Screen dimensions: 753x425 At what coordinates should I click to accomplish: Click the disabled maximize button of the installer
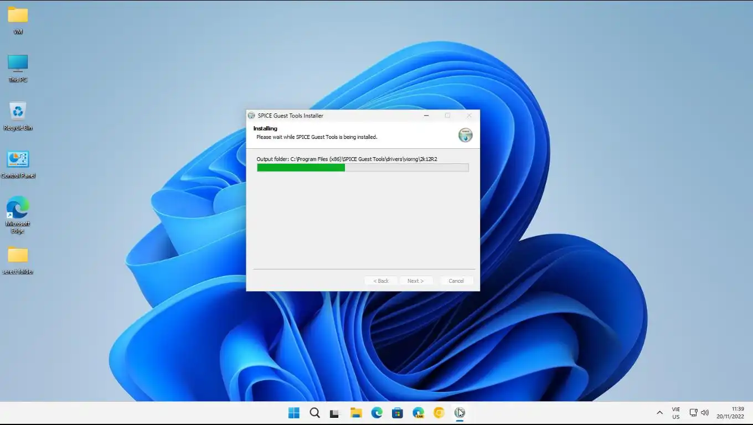pos(447,116)
